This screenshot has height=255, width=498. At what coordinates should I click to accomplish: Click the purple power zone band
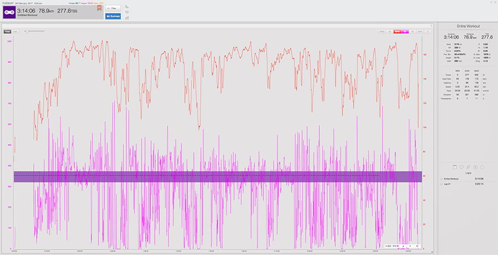(x=217, y=176)
